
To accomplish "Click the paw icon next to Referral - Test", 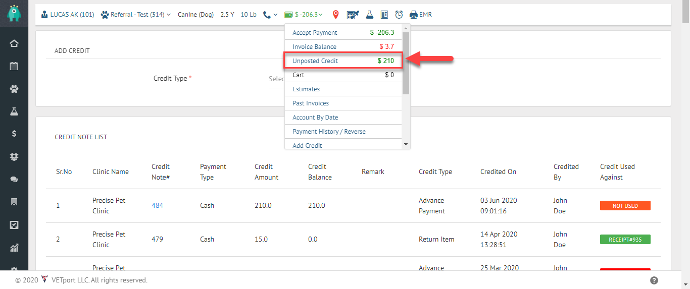I will [x=105, y=15].
